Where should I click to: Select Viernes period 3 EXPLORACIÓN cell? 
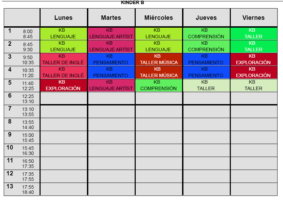[253, 59]
